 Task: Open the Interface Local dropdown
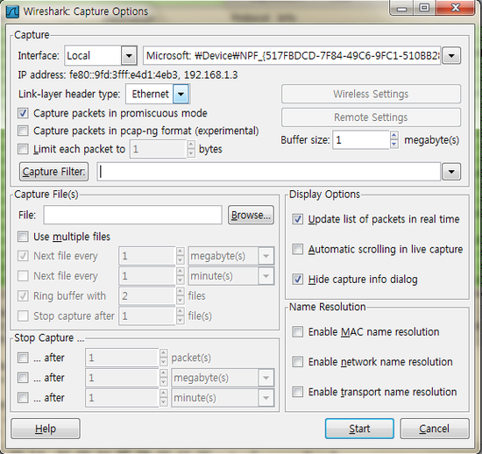coord(129,55)
